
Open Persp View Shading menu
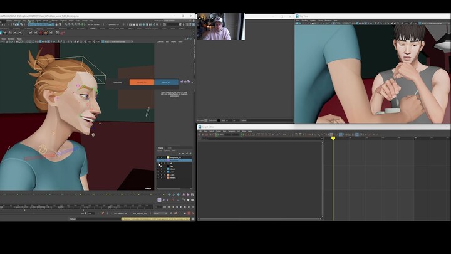point(305,21)
